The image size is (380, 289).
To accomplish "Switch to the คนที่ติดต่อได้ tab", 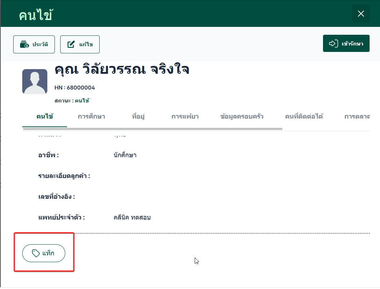I will 304,117.
